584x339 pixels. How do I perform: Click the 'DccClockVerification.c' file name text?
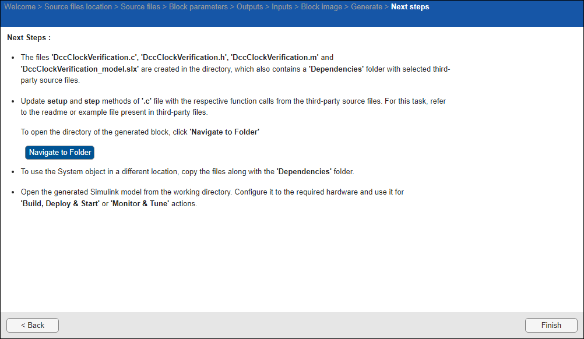click(x=94, y=57)
